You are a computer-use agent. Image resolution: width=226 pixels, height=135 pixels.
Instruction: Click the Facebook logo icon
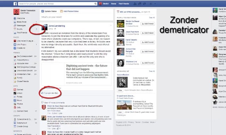(x=15, y=4)
